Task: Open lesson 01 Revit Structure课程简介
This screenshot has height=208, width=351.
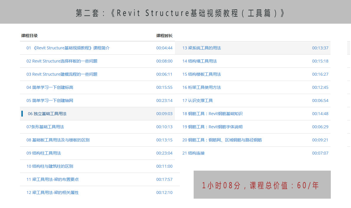Action: tap(68, 48)
